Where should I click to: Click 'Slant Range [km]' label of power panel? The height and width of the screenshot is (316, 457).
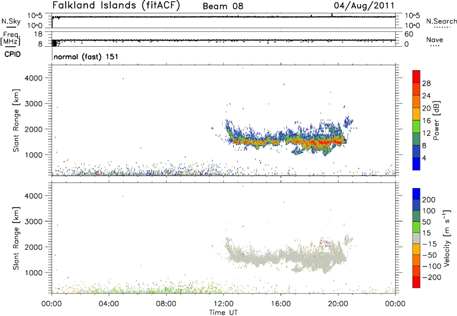16,120
